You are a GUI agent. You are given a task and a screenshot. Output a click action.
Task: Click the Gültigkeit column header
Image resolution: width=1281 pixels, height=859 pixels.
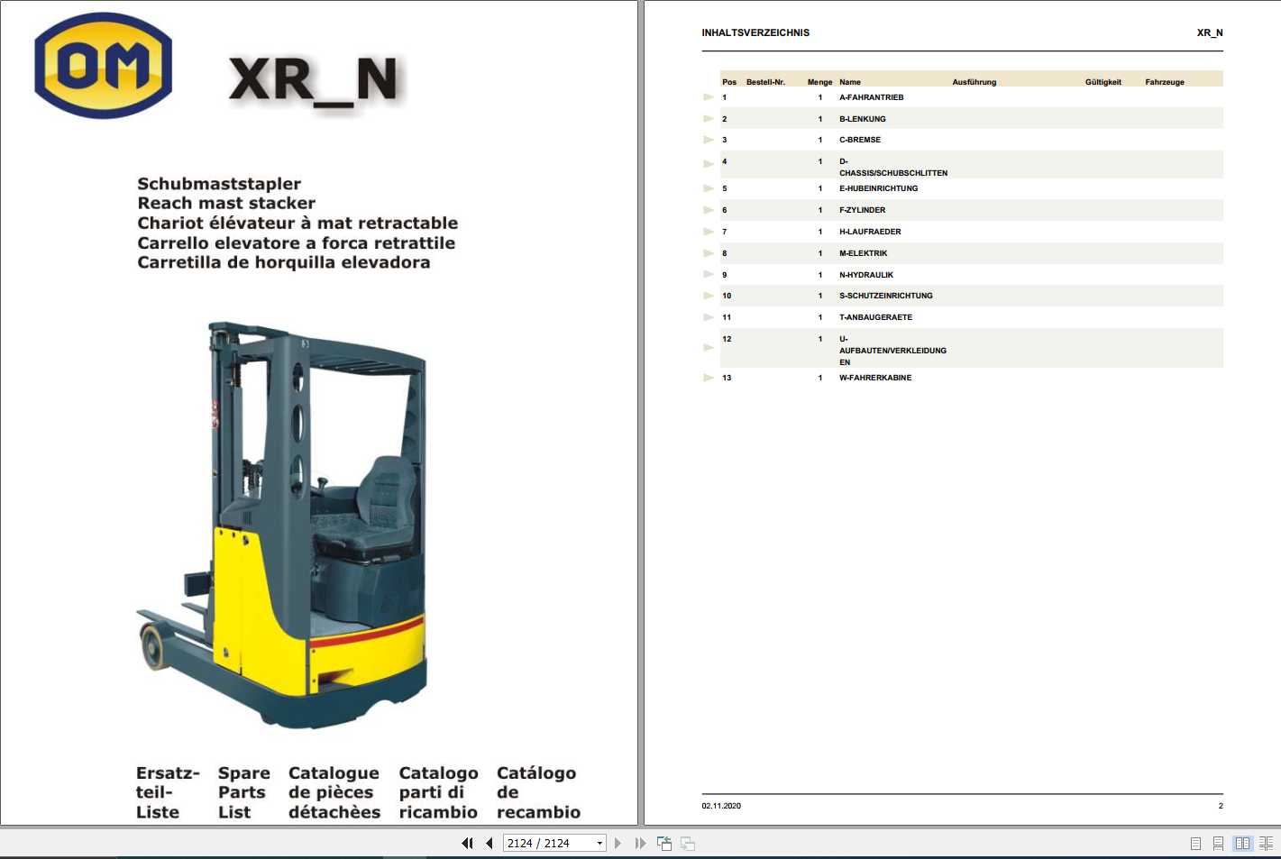click(1103, 82)
